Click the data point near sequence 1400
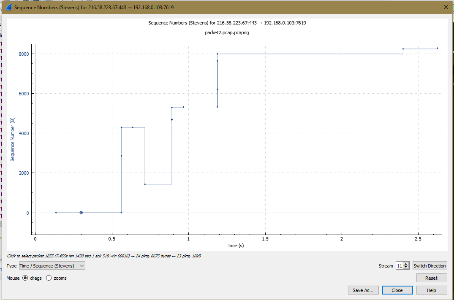Image resolution: width=454 pixels, height=300 pixels. tap(145, 184)
